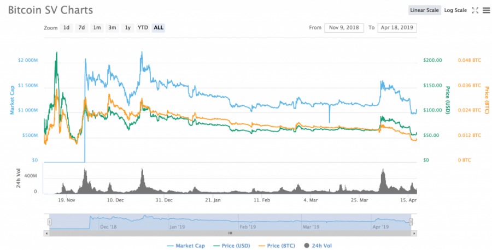Click the 4. Mar date axis label
This screenshot has height=250, width=492.
[x=310, y=200]
